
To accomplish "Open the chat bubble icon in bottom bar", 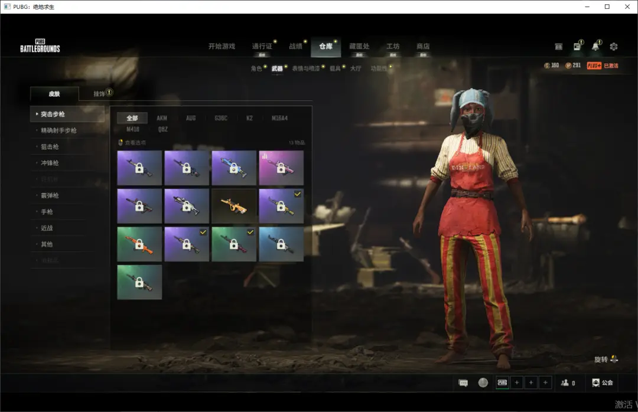I will (463, 382).
